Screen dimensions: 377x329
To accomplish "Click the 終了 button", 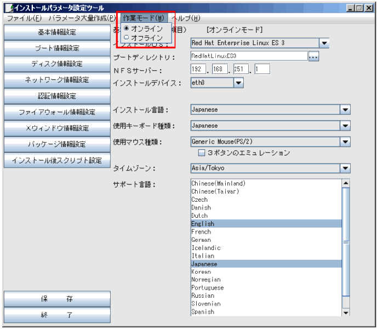I will coord(57,315).
